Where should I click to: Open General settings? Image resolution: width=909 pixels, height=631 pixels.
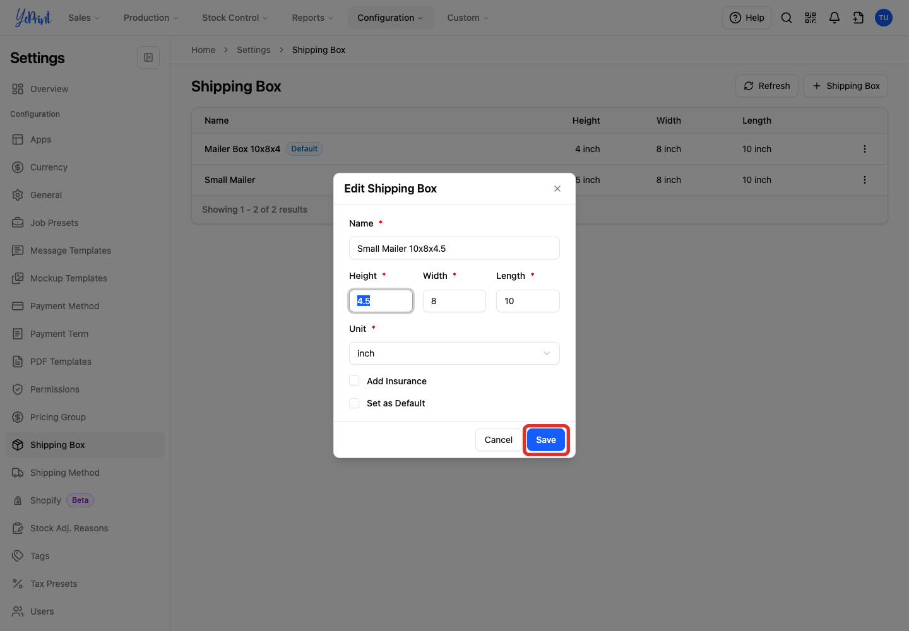click(85, 195)
